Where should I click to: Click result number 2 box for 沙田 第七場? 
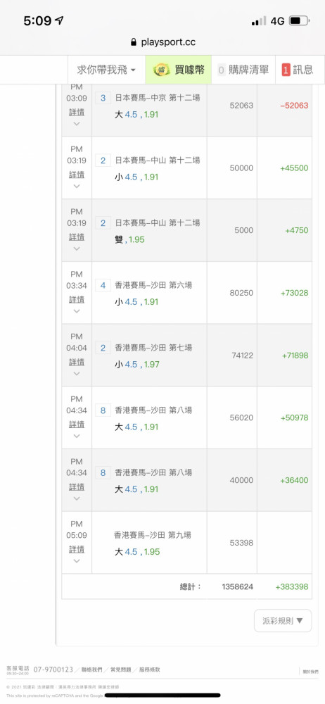[103, 348]
